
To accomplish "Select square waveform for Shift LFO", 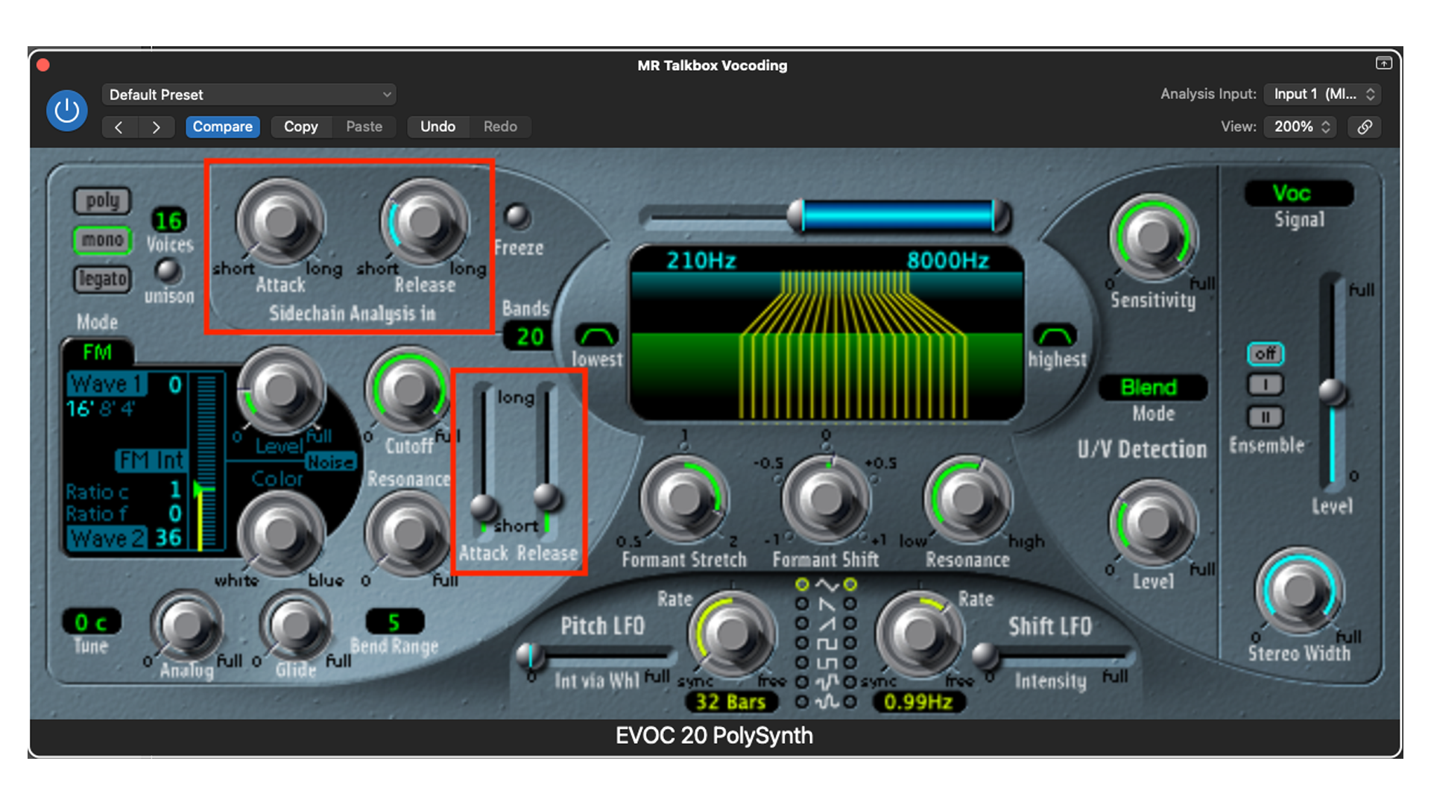I will pyautogui.click(x=850, y=643).
